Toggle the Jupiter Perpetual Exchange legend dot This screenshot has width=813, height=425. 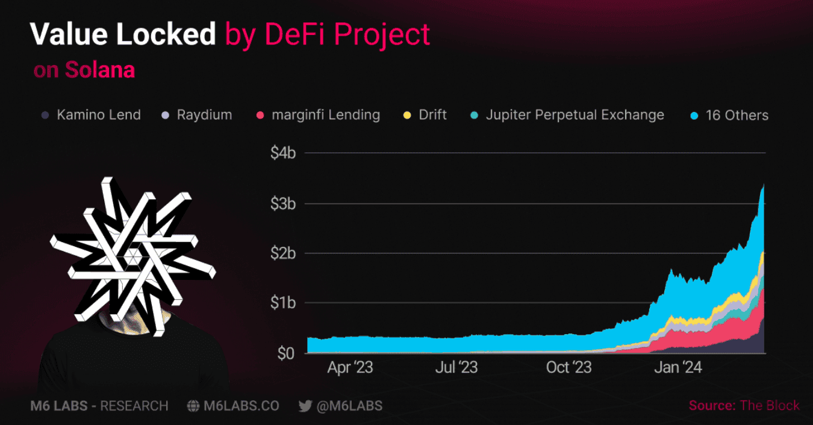[x=474, y=115]
